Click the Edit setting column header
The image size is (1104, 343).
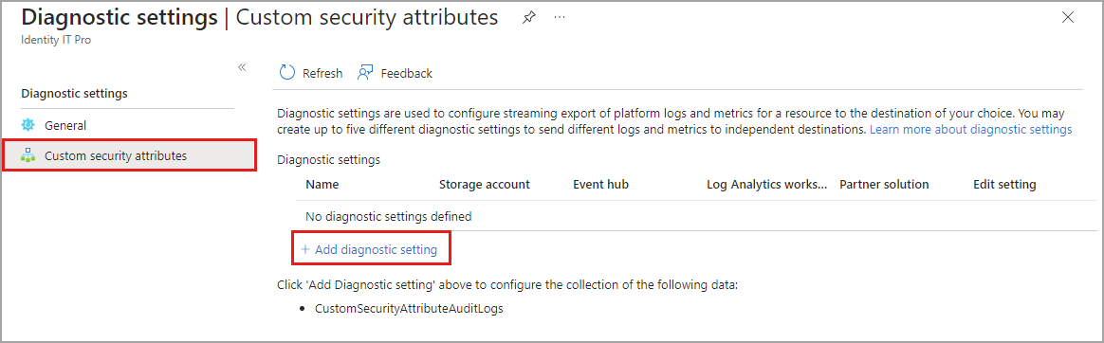(x=1004, y=184)
